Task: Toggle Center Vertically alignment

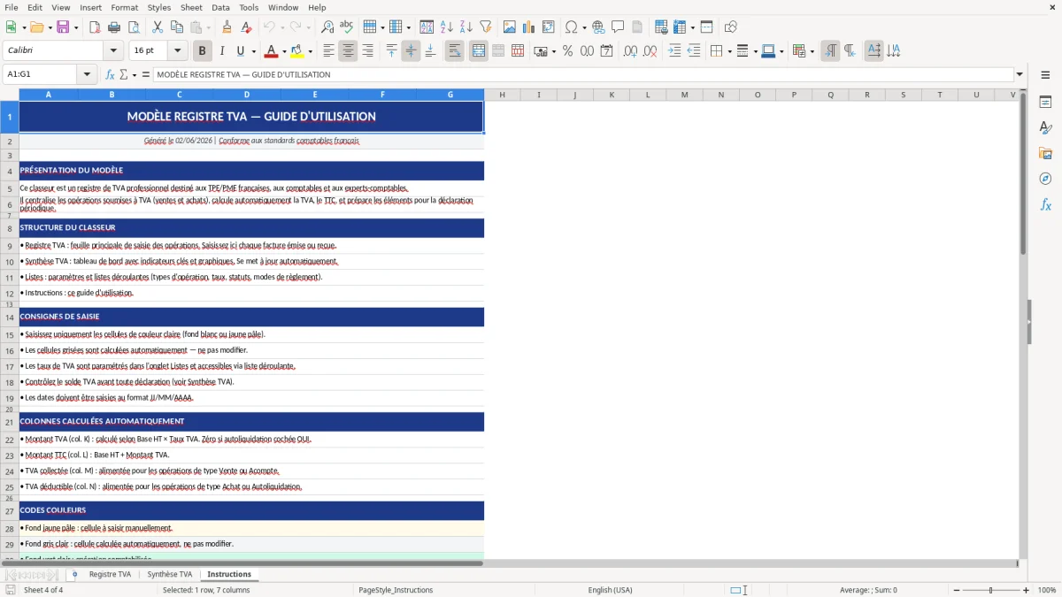Action: [411, 51]
